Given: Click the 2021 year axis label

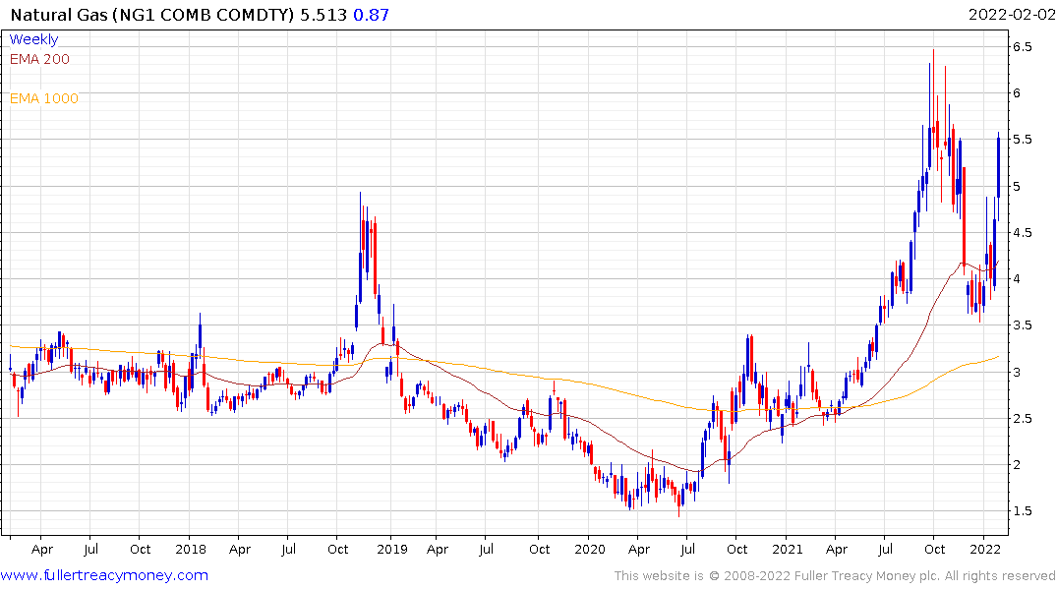Looking at the screenshot, I should tap(787, 549).
